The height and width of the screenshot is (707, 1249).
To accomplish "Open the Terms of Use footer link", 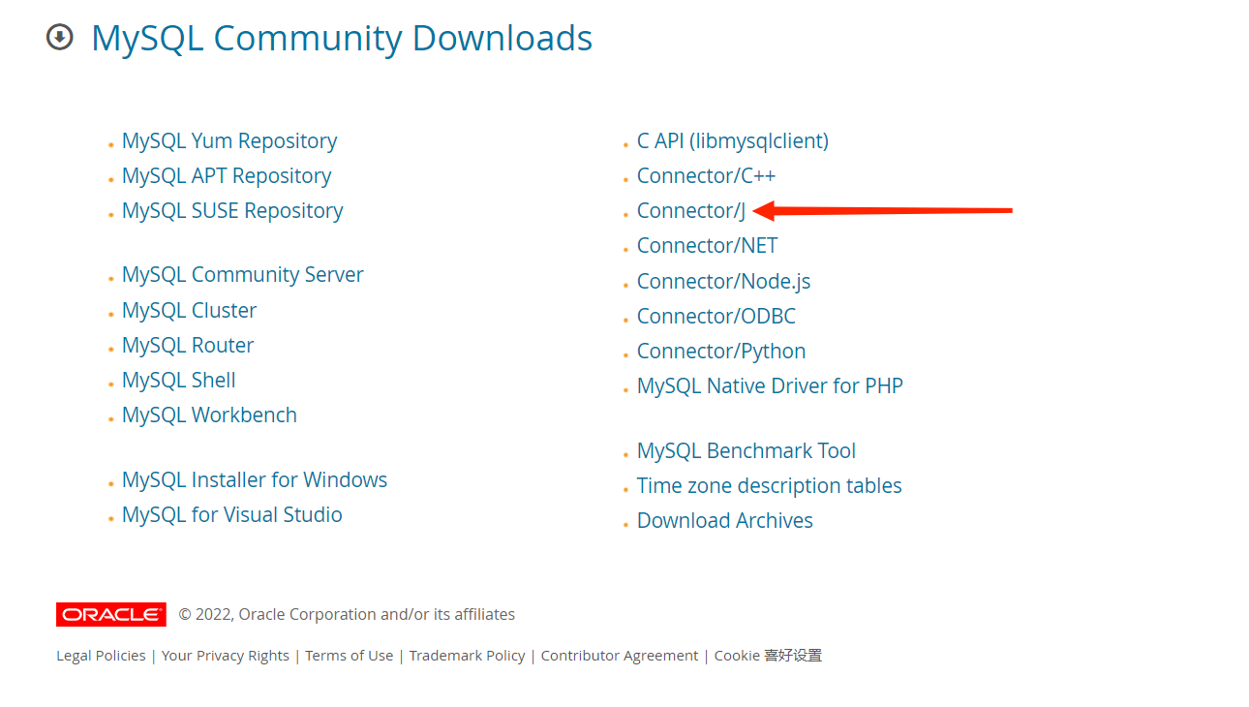I will coord(350,656).
